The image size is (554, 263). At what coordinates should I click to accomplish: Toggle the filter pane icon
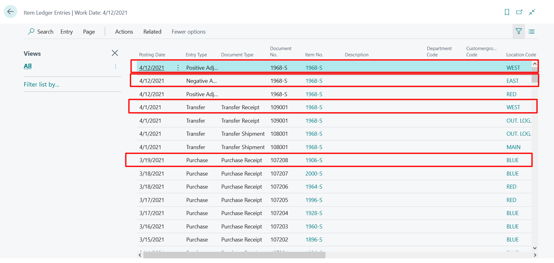pyautogui.click(x=519, y=31)
